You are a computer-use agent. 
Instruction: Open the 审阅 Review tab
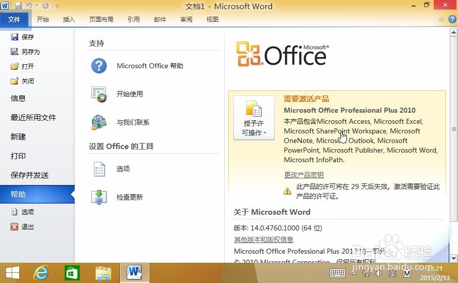pyautogui.click(x=186, y=20)
